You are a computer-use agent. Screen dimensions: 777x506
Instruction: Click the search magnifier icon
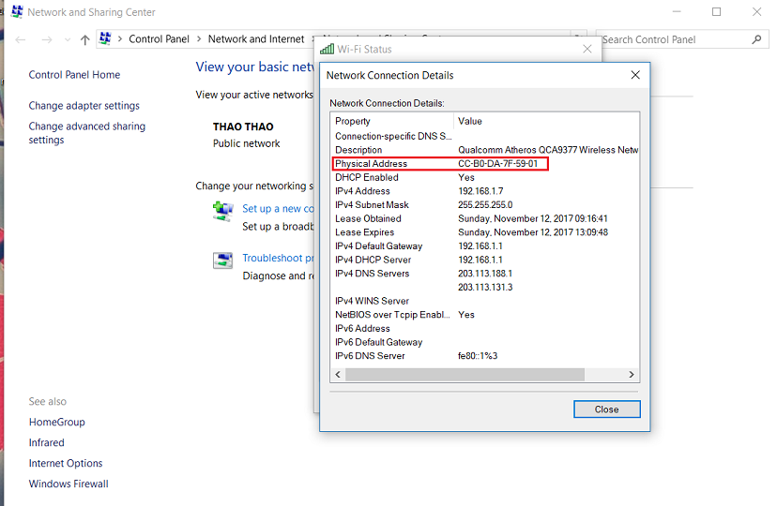[756, 39]
